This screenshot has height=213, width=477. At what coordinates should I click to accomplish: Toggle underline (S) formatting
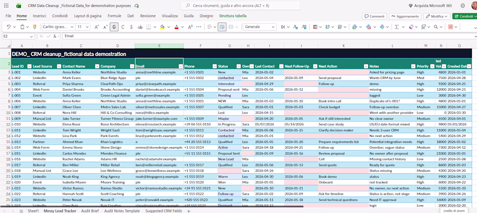[131, 27]
